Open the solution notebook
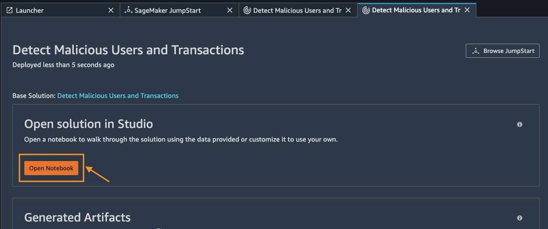The image size is (548, 229). pyautogui.click(x=51, y=168)
